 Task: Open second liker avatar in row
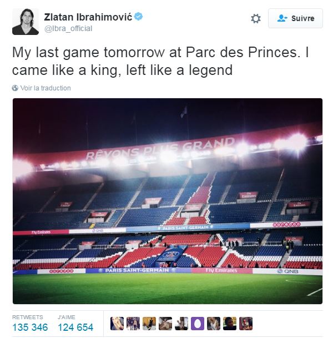tap(133, 324)
